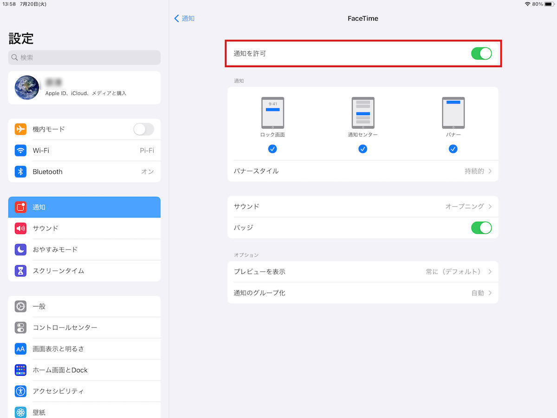The image size is (557, 418).
Task: Tap the Airplane Mode (機内モード) icon
Action: (x=20, y=129)
